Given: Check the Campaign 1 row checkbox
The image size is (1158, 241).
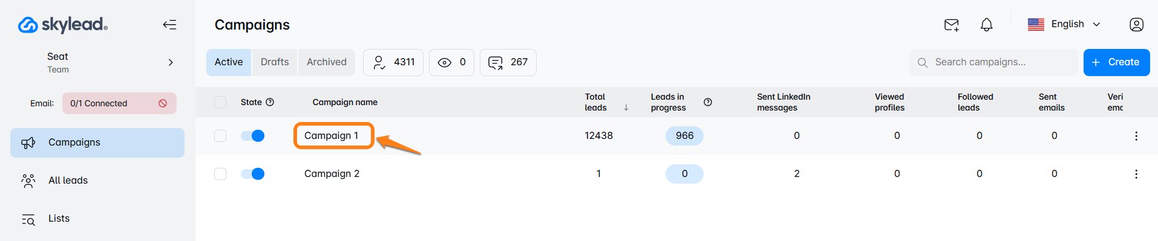Looking at the screenshot, I should point(220,136).
